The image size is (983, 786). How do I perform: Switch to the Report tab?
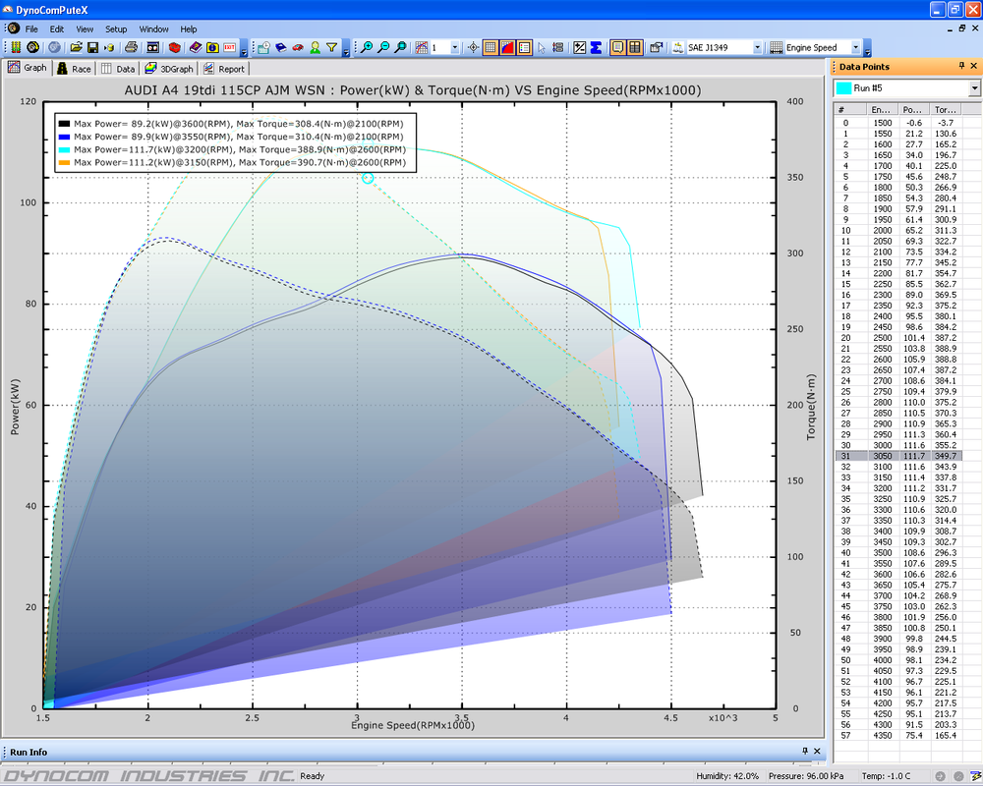[x=224, y=69]
